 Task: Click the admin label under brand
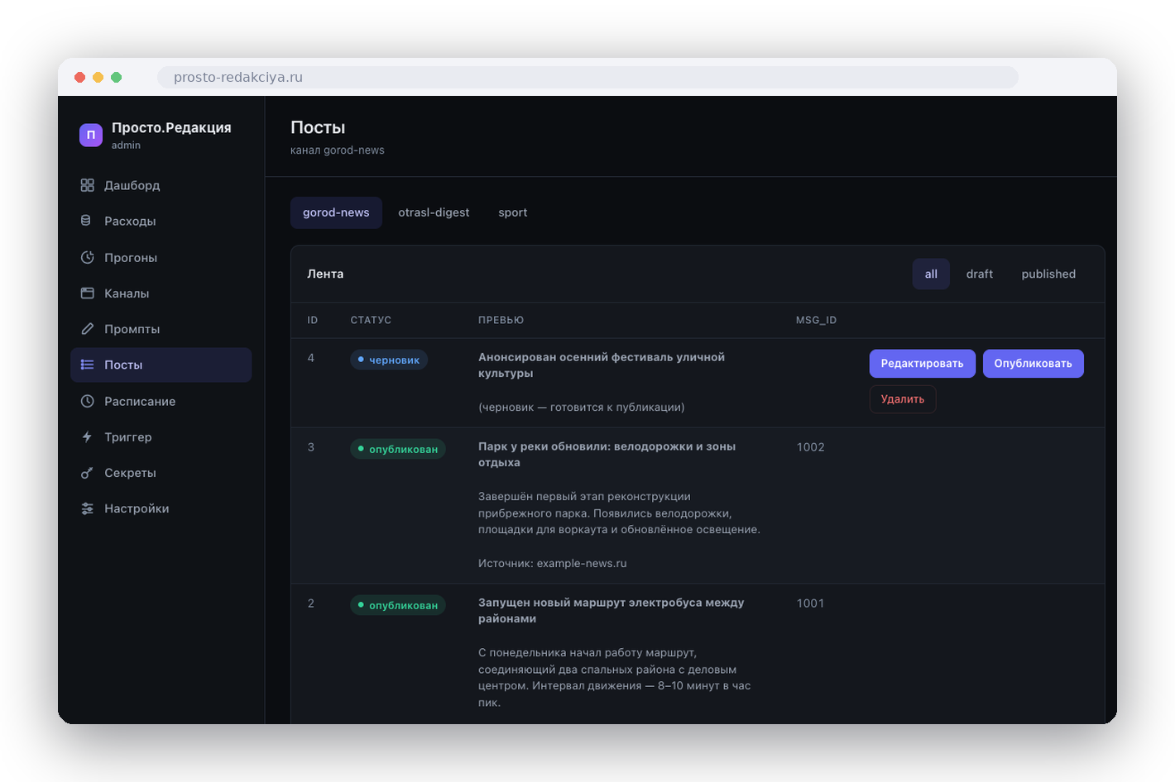click(126, 145)
